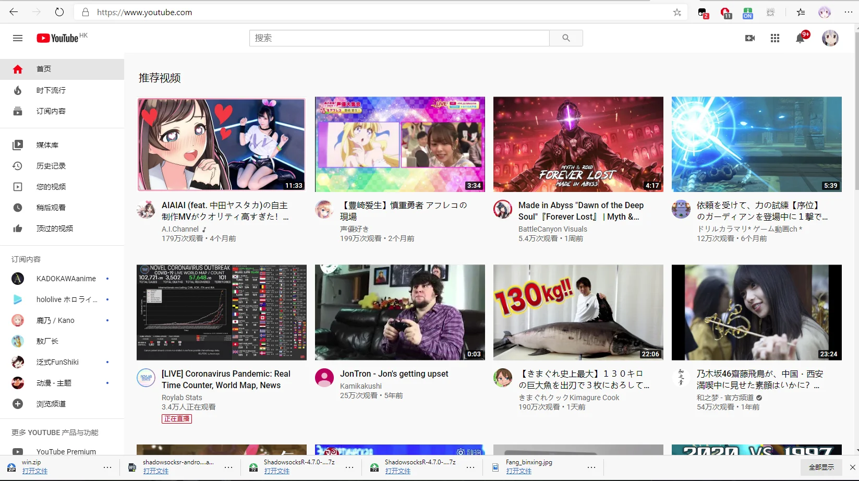859x481 pixels.
Task: Open the notifications bell
Action: click(x=801, y=38)
